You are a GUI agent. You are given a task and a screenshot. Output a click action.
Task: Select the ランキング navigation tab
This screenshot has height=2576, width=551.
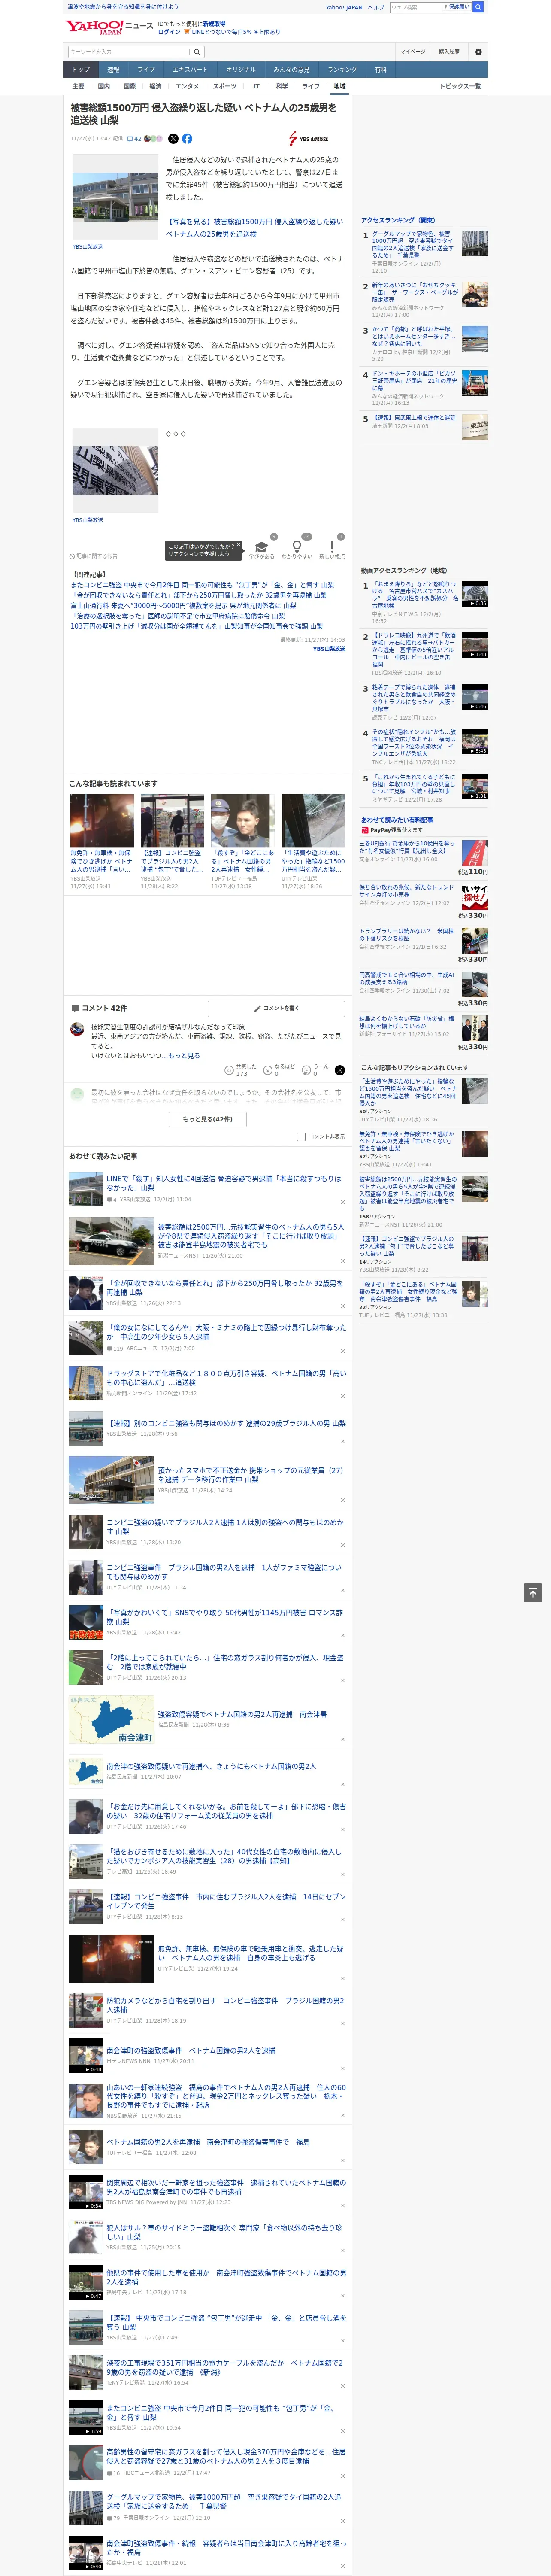[x=342, y=70]
